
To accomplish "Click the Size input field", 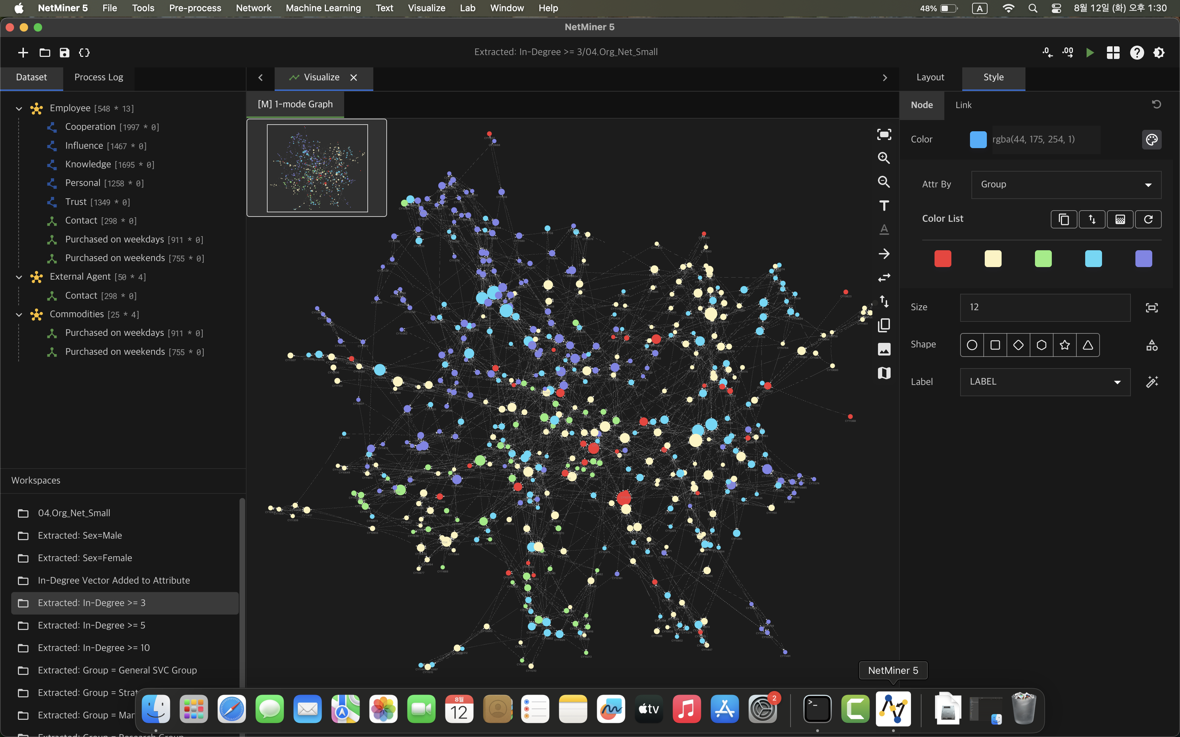I will 1045,307.
